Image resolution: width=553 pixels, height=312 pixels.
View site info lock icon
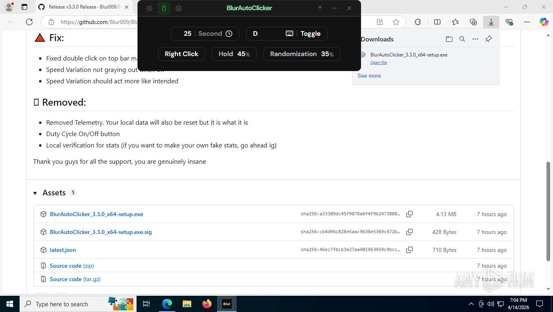tap(51, 22)
